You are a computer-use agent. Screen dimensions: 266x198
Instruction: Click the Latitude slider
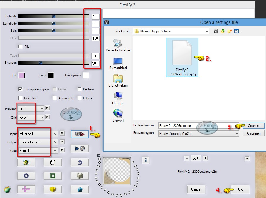point(54,16)
